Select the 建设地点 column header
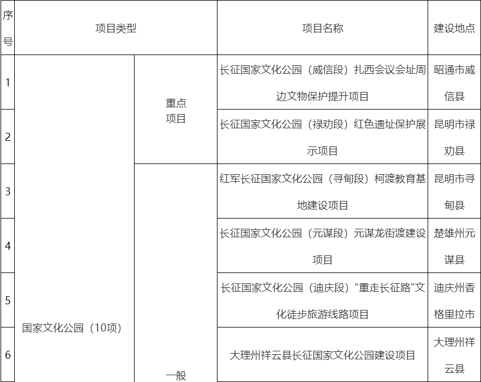This screenshot has height=382, width=481. [454, 28]
